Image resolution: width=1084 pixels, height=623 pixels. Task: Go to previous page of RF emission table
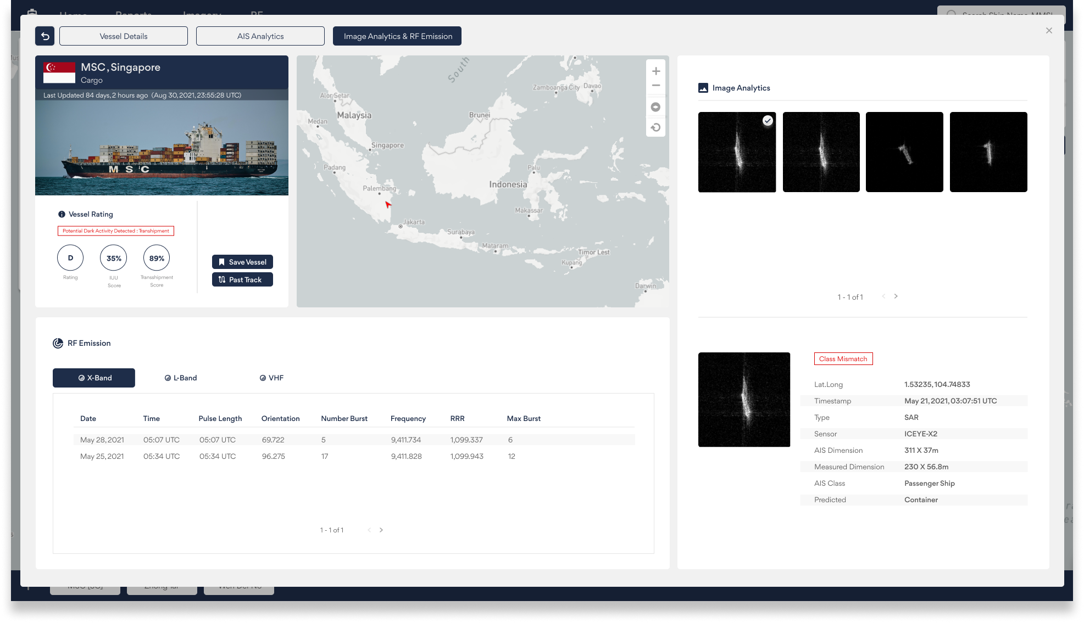[369, 530]
